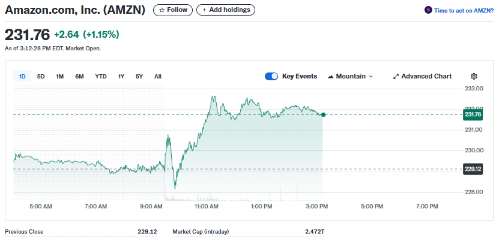Select the 1M chart range

pyautogui.click(x=60, y=76)
